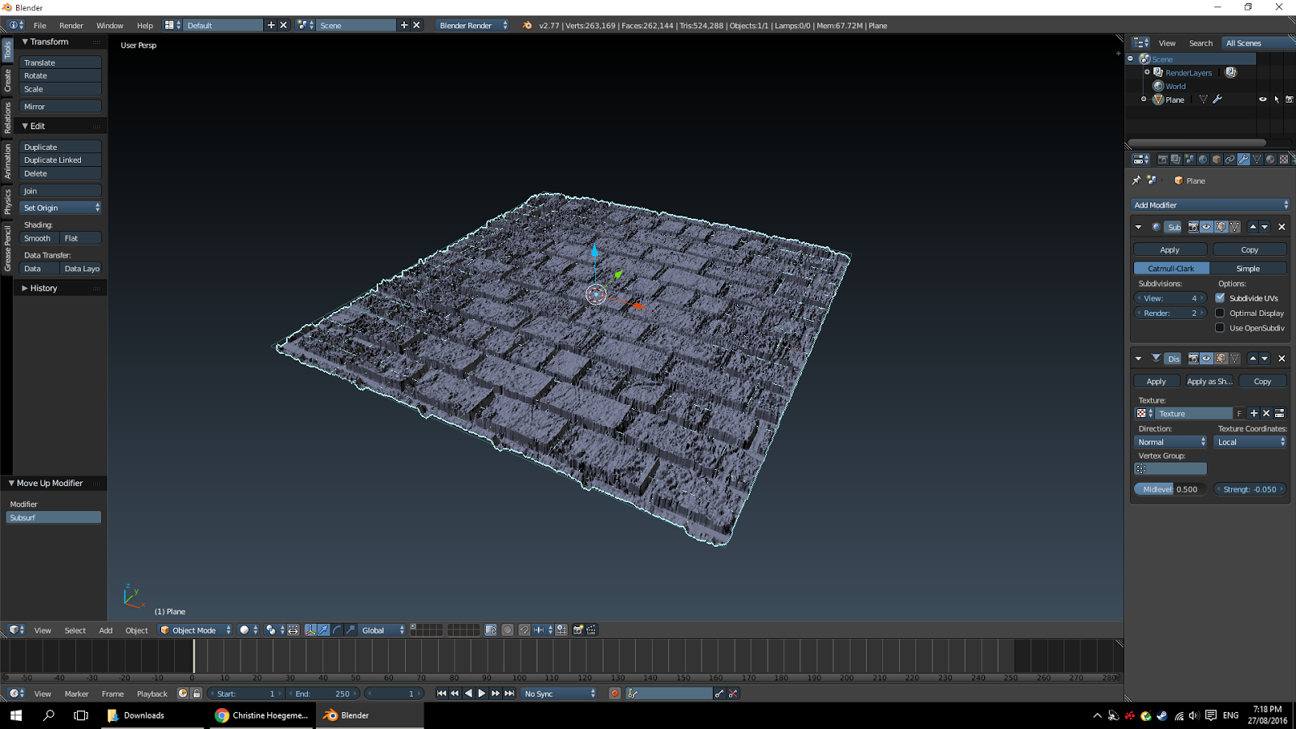
Task: Select Simple subdivision type
Action: [x=1248, y=268]
